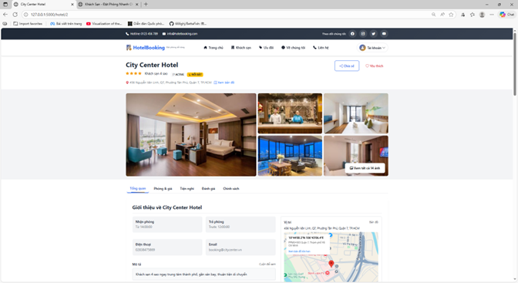518x283 pixels.
Task: Close the Khách Sạn - Đặt Phòng tab
Action: point(137,5)
